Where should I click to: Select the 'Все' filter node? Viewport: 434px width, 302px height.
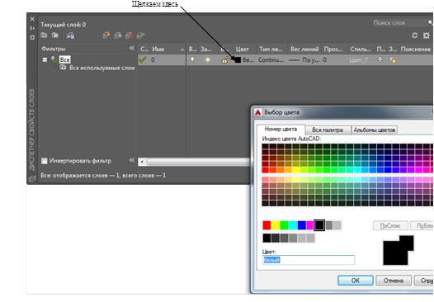pos(64,59)
